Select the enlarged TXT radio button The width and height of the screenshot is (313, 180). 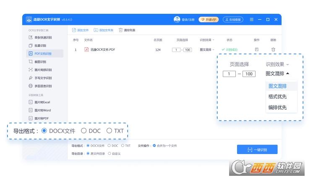[x=109, y=131]
